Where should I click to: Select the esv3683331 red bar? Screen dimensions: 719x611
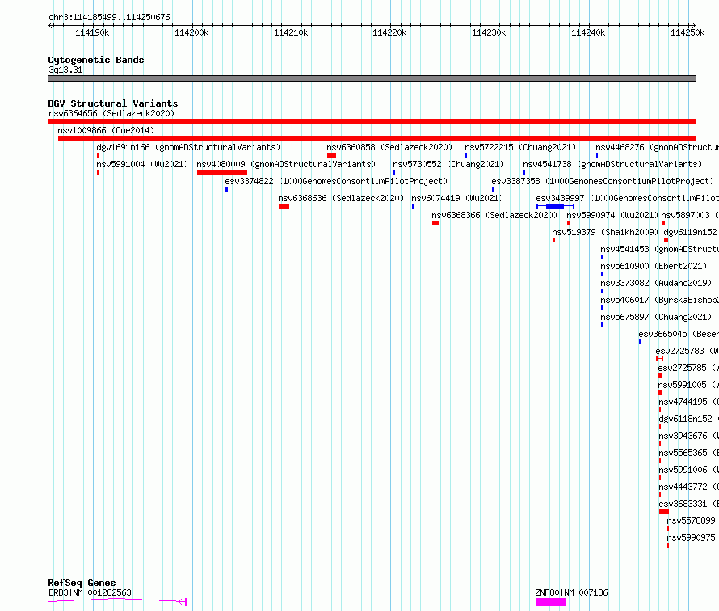pos(664,512)
